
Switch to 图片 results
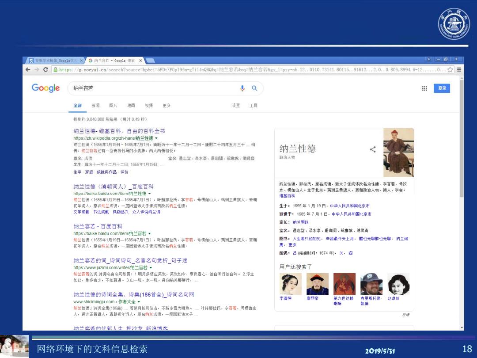(x=113, y=105)
